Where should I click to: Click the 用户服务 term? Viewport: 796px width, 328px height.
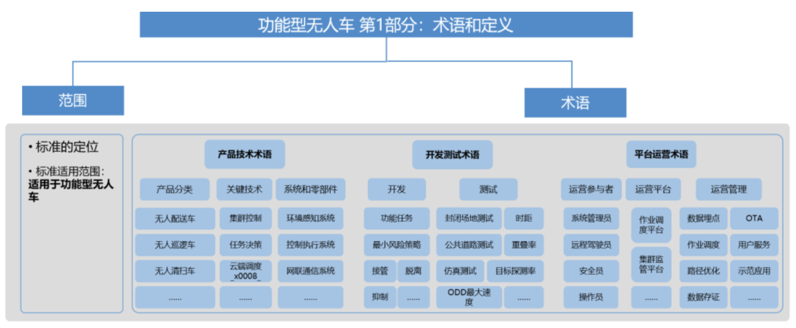(755, 245)
